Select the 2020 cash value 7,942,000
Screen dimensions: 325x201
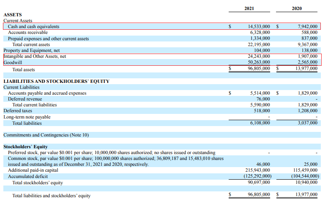pyautogui.click(x=307, y=26)
